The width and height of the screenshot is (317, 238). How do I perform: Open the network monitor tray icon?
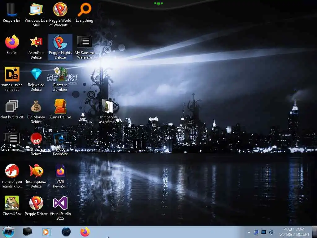tap(264, 232)
